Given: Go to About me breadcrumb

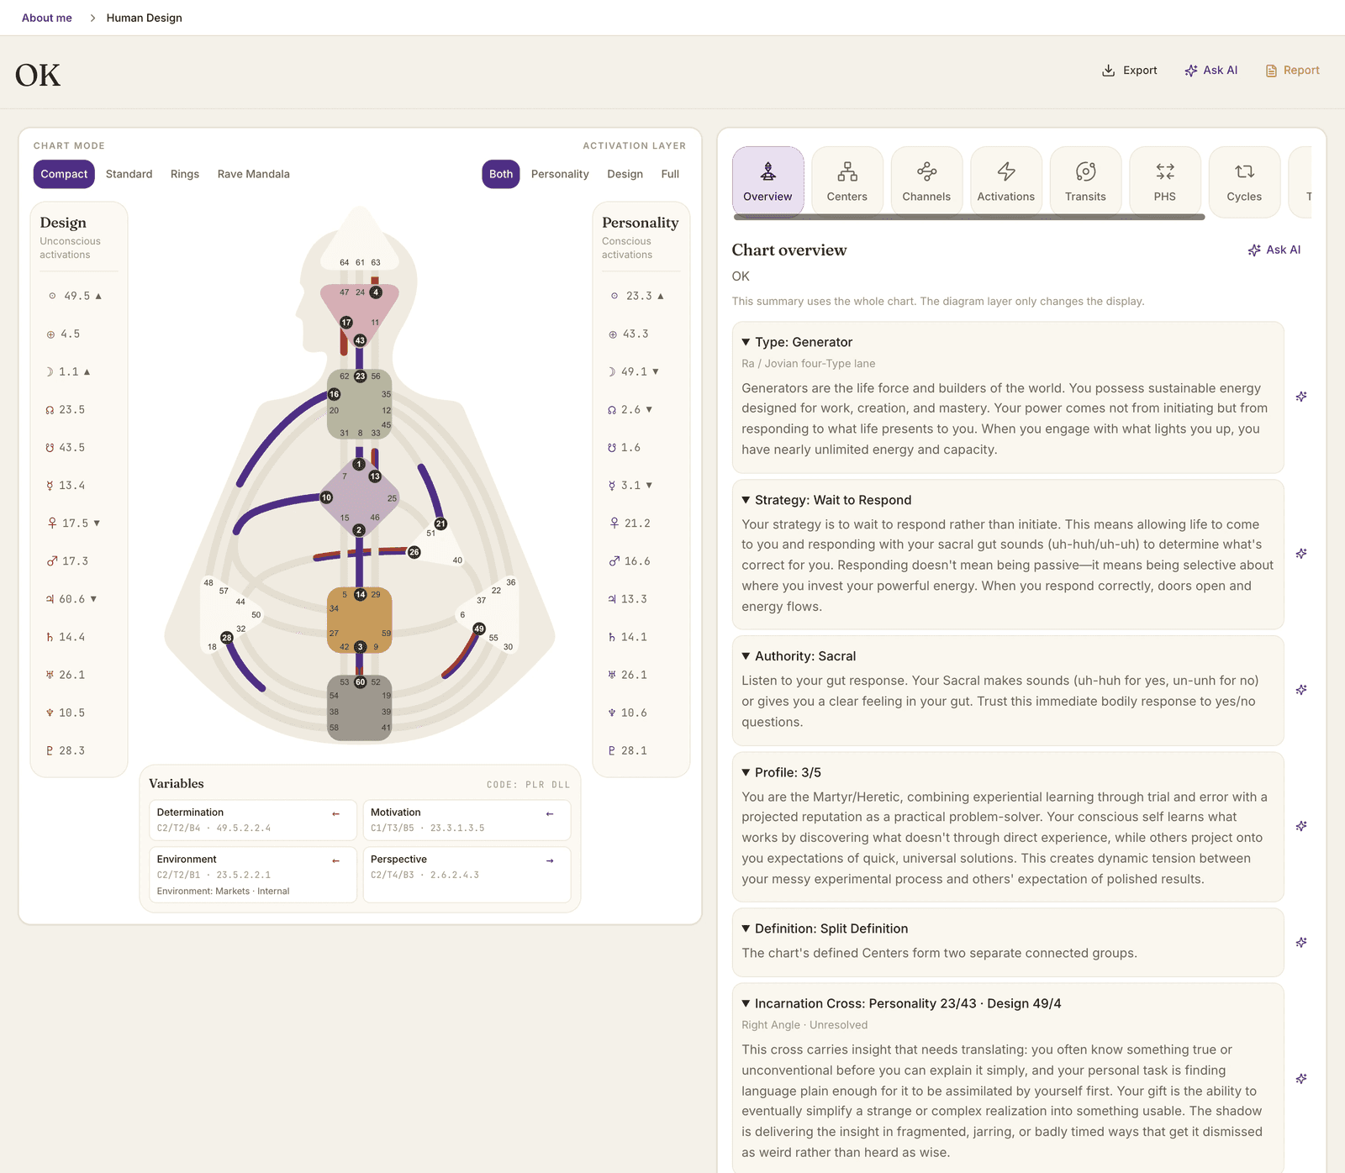Looking at the screenshot, I should click(47, 18).
